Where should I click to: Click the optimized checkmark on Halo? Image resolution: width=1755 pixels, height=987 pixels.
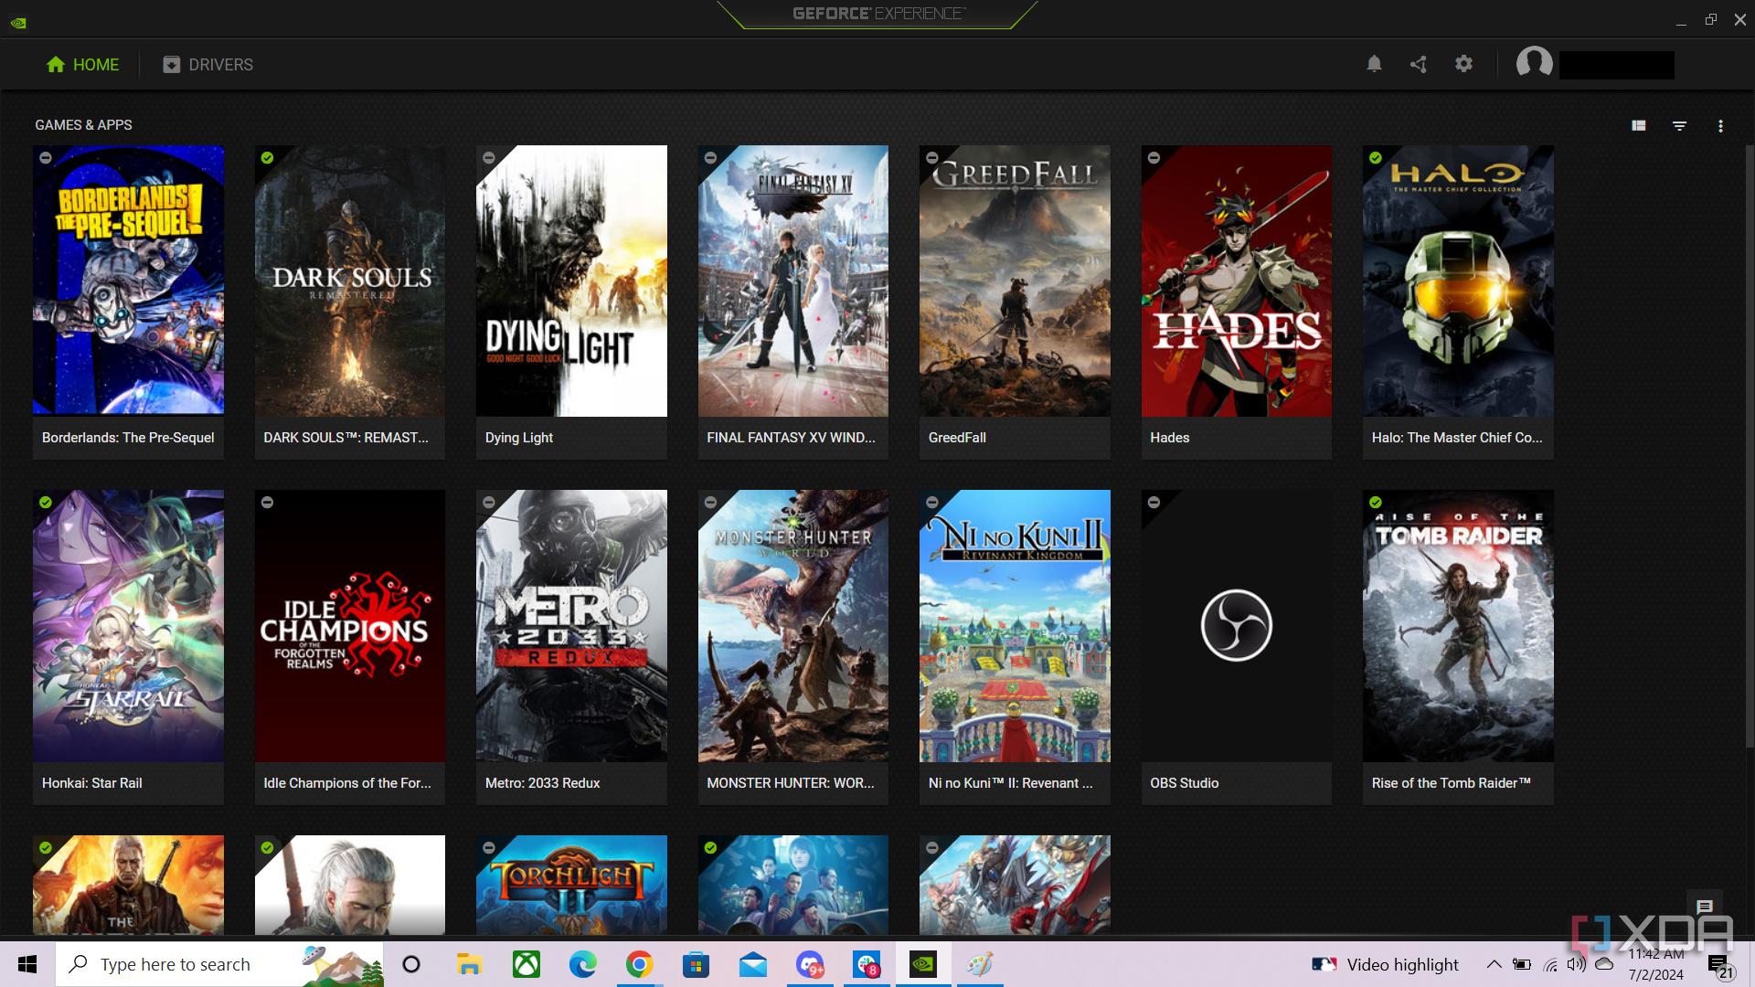pos(1376,158)
